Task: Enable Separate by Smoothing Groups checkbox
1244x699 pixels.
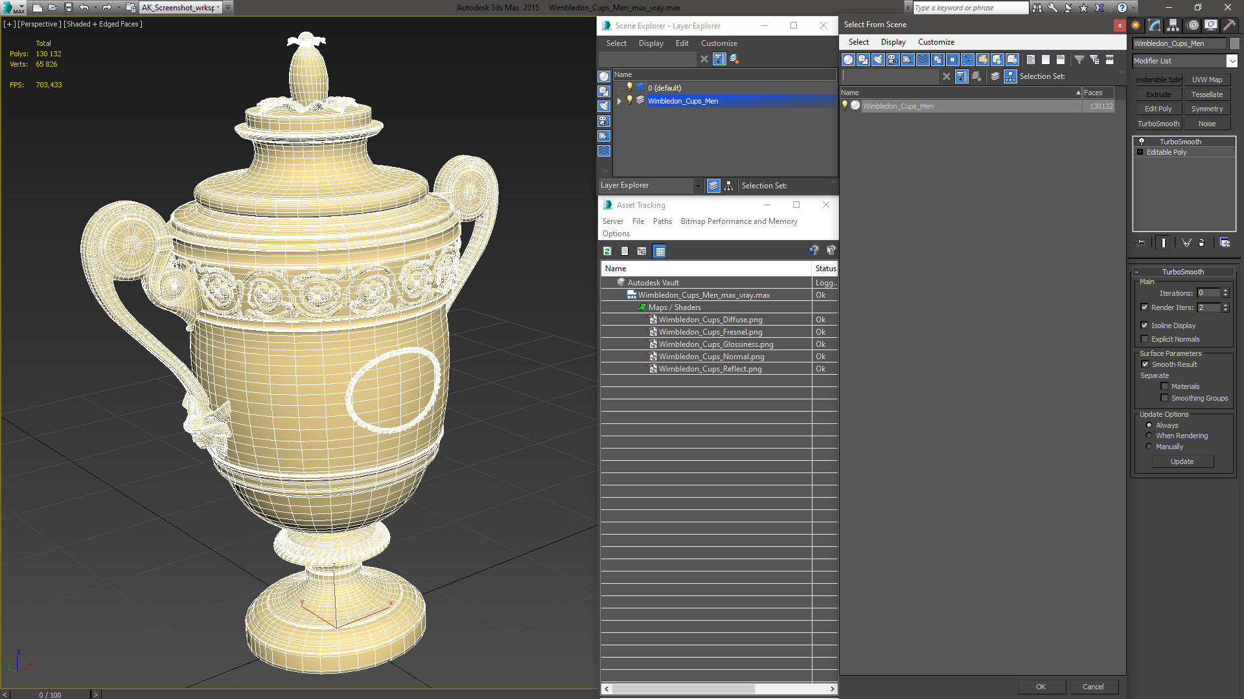Action: pos(1164,398)
